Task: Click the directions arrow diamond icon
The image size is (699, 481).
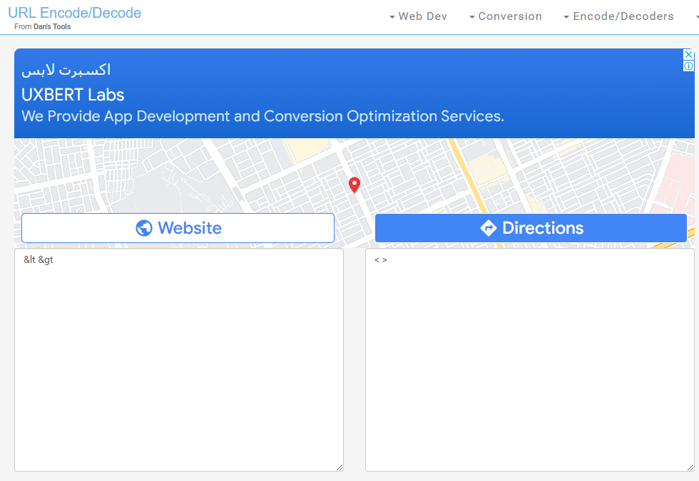Action: [x=489, y=228]
